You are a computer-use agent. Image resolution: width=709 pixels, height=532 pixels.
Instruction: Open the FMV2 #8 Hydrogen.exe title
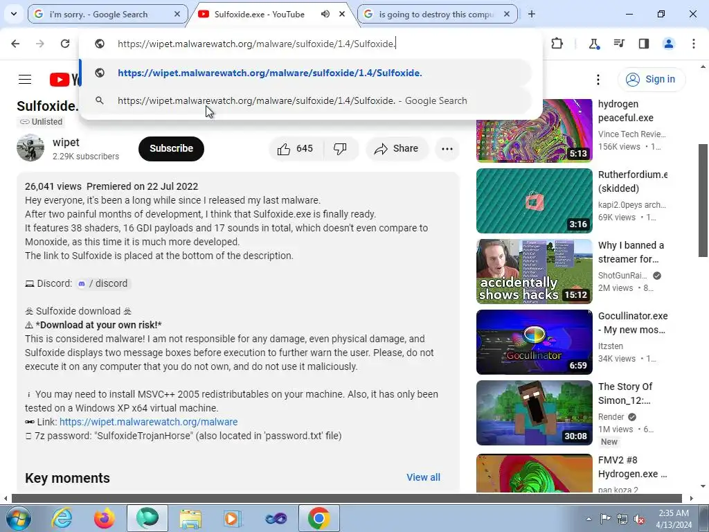click(x=632, y=467)
